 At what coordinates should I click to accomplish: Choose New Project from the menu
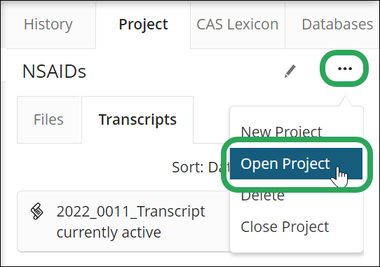[x=281, y=132]
